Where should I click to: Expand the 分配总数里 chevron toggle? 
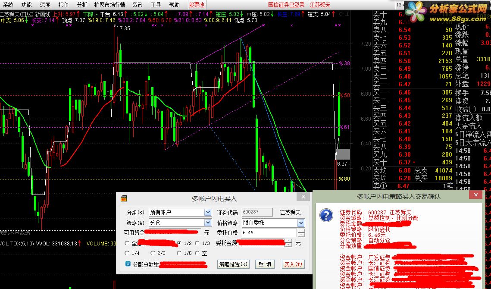tap(128, 264)
